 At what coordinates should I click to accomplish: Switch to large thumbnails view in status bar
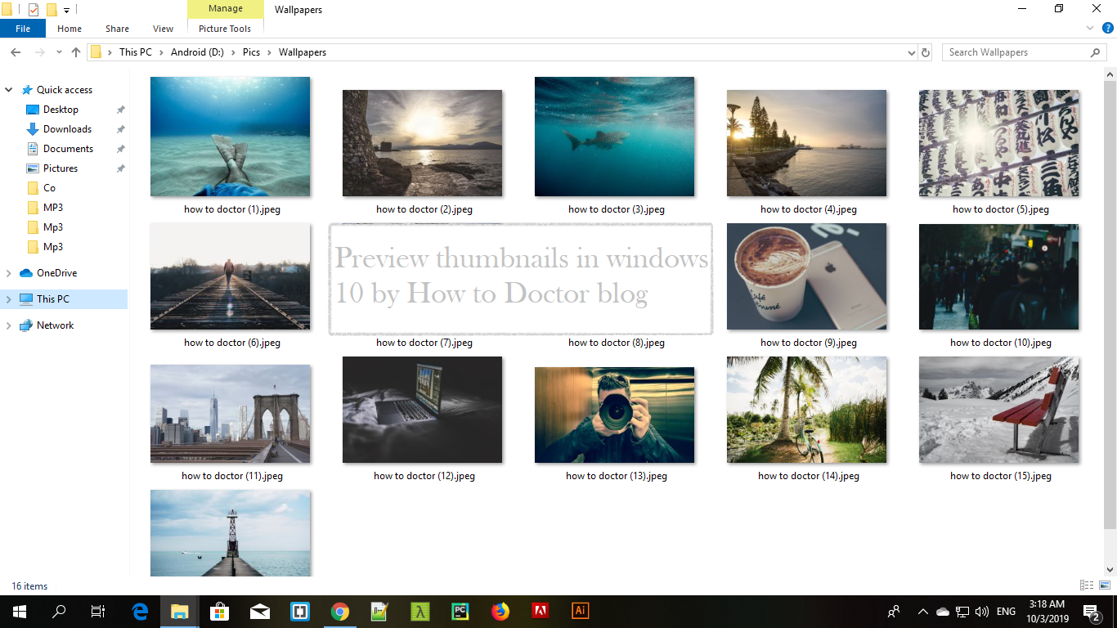point(1105,585)
